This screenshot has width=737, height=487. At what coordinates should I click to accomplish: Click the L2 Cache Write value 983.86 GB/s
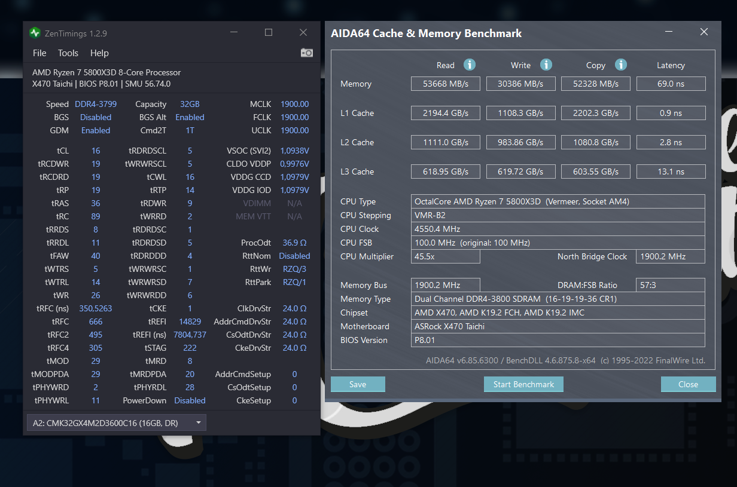(521, 142)
